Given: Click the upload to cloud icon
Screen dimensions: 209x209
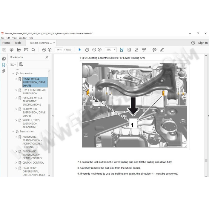Looking at the screenshot, I should [x=11, y=50].
